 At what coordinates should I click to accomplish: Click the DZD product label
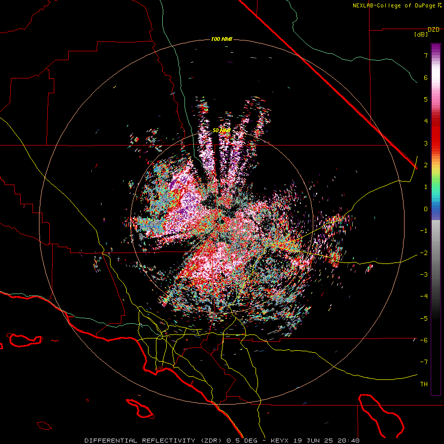coord(433,30)
